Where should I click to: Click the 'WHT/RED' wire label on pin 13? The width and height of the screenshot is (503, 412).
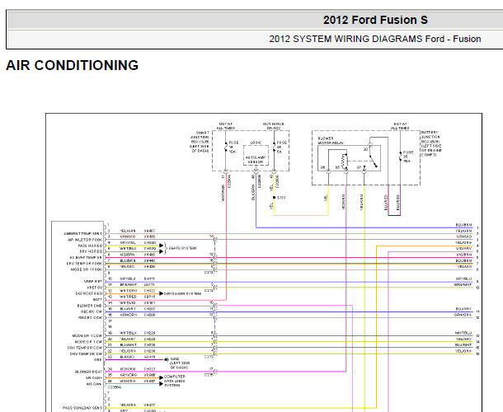click(129, 297)
